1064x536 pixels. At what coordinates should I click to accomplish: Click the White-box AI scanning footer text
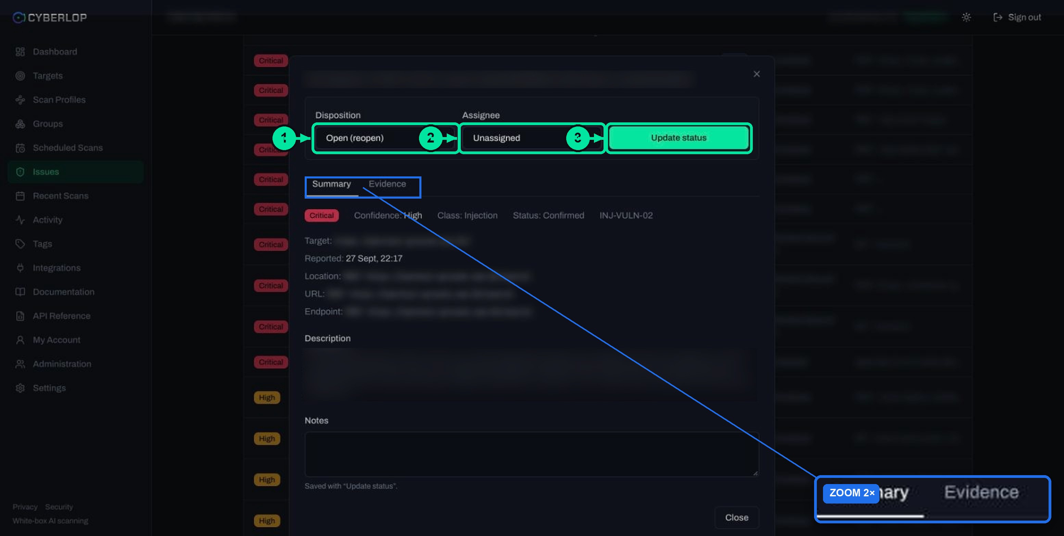coord(50,521)
